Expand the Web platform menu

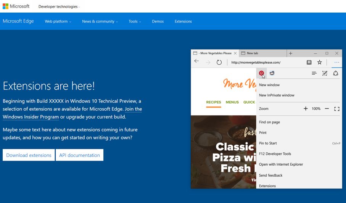click(58, 21)
